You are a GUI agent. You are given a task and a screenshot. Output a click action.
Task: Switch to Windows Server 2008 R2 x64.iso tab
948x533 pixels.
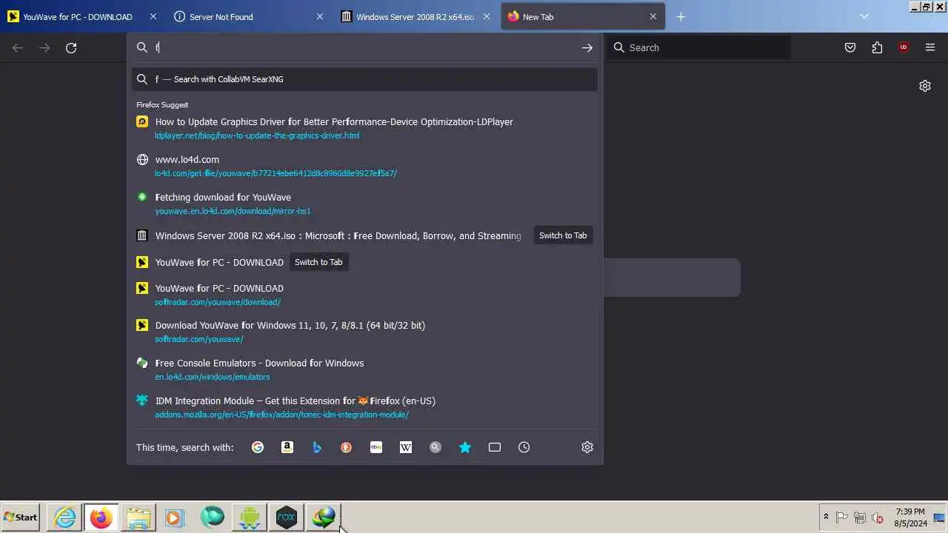416,16
